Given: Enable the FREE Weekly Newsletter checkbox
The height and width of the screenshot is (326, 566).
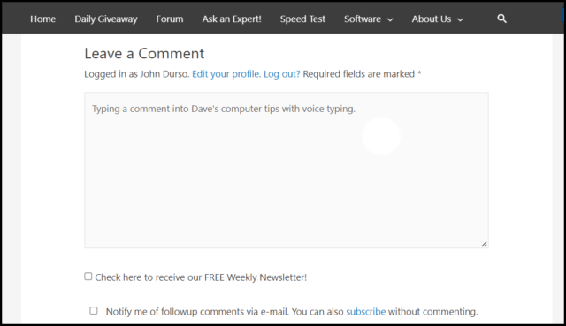Looking at the screenshot, I should (x=88, y=277).
